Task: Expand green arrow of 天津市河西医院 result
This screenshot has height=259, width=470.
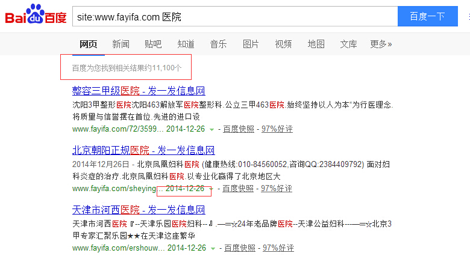Action: coord(213,249)
